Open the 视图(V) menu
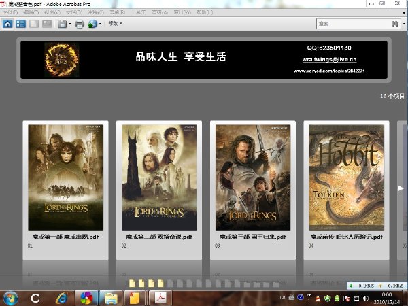This screenshot has height=306, width=408. (x=52, y=12)
